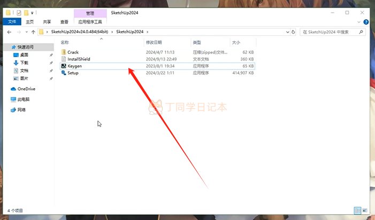Open 图片 folder in sidebar
Screen dimensions: 375x220
pos(24,78)
